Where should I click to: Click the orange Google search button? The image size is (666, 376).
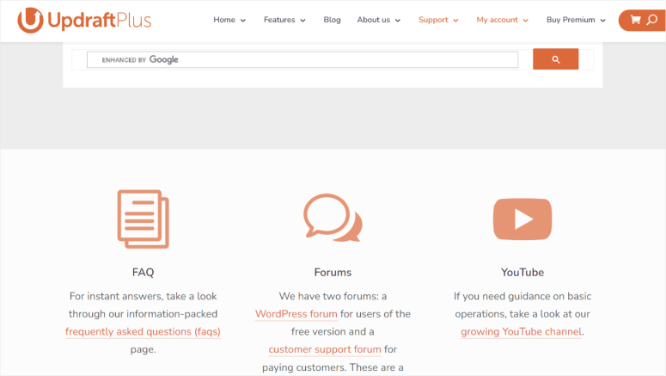pos(555,59)
